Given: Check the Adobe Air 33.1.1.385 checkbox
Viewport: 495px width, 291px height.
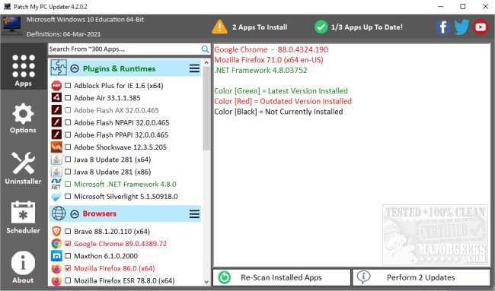Looking at the screenshot, I should [68, 98].
